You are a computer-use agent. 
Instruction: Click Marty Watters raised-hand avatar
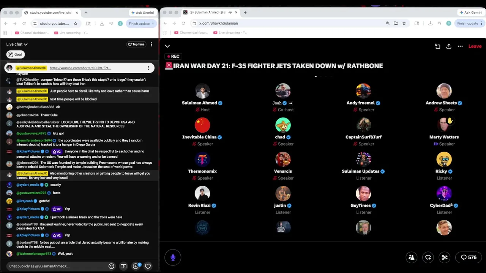click(444, 126)
